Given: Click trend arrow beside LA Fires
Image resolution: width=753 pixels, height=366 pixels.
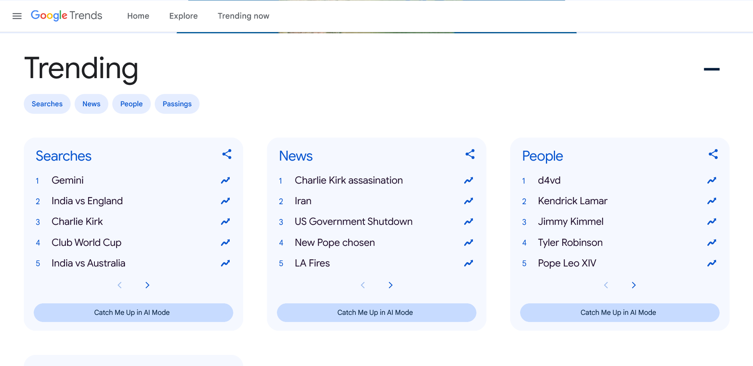Looking at the screenshot, I should point(469,263).
